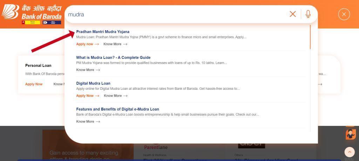Apply now for Pradhan Mantri Mudra Yojana
Screen dimensions: 359x161
[87, 44]
